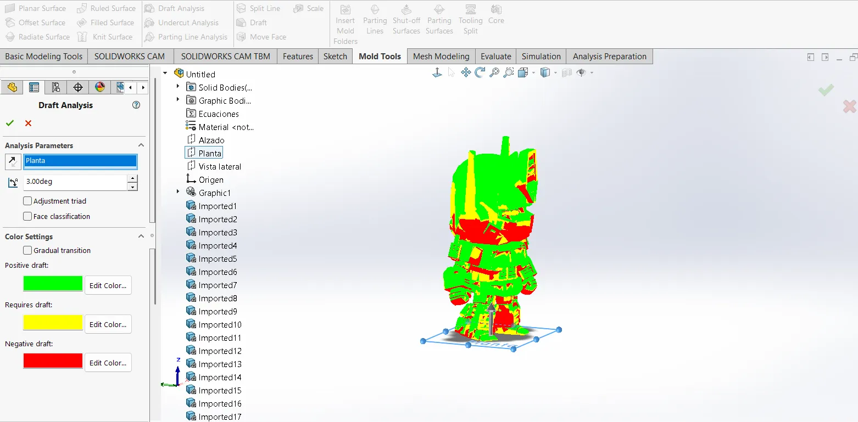Switch to the Basic Modeling Tools tab
This screenshot has height=422, width=858.
tap(44, 56)
